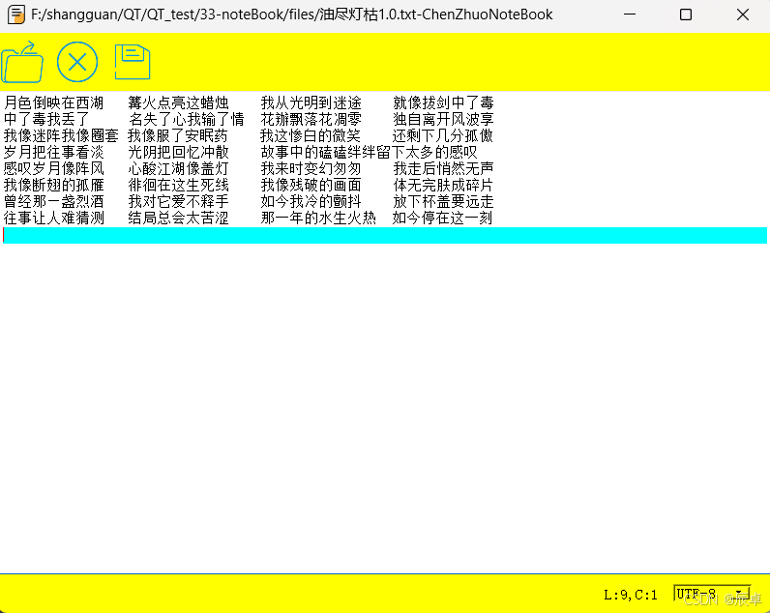Click the notebook app icon in the title bar
This screenshot has width=770, height=613.
pos(16,15)
